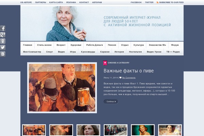The width and height of the screenshot is (204, 136).
Task: Open the Отдых menu item
Action: tap(125, 45)
